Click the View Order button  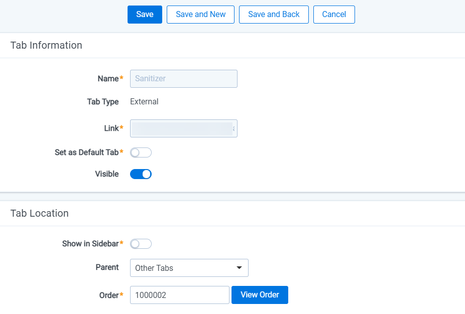(260, 295)
